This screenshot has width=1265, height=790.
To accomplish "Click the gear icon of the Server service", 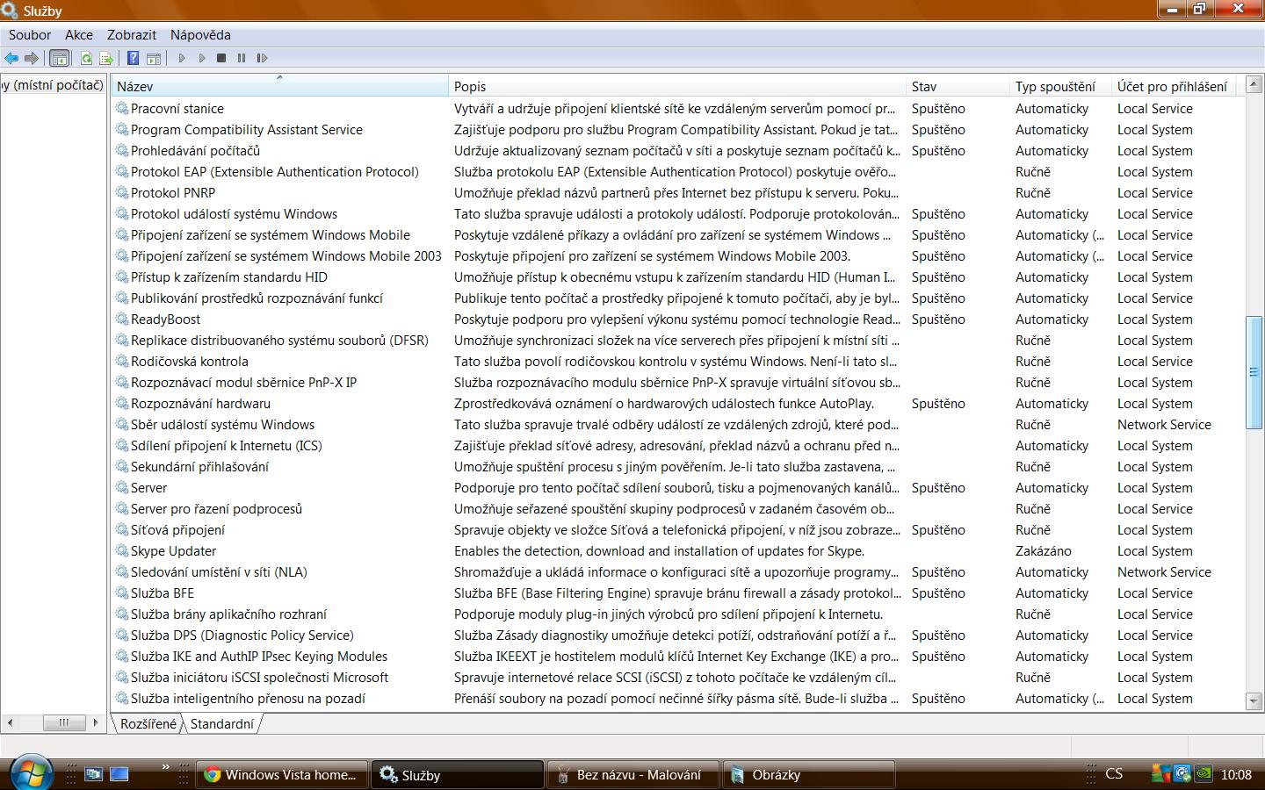I will pos(122,488).
